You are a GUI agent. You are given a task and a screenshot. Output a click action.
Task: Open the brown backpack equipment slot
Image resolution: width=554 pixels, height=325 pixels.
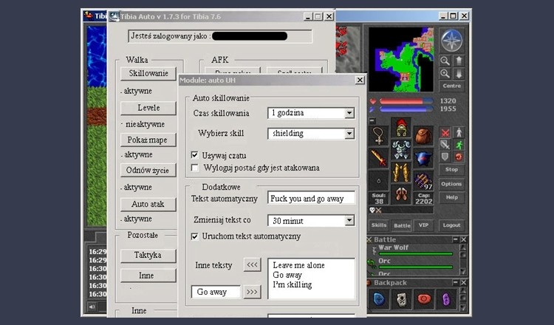click(x=423, y=136)
